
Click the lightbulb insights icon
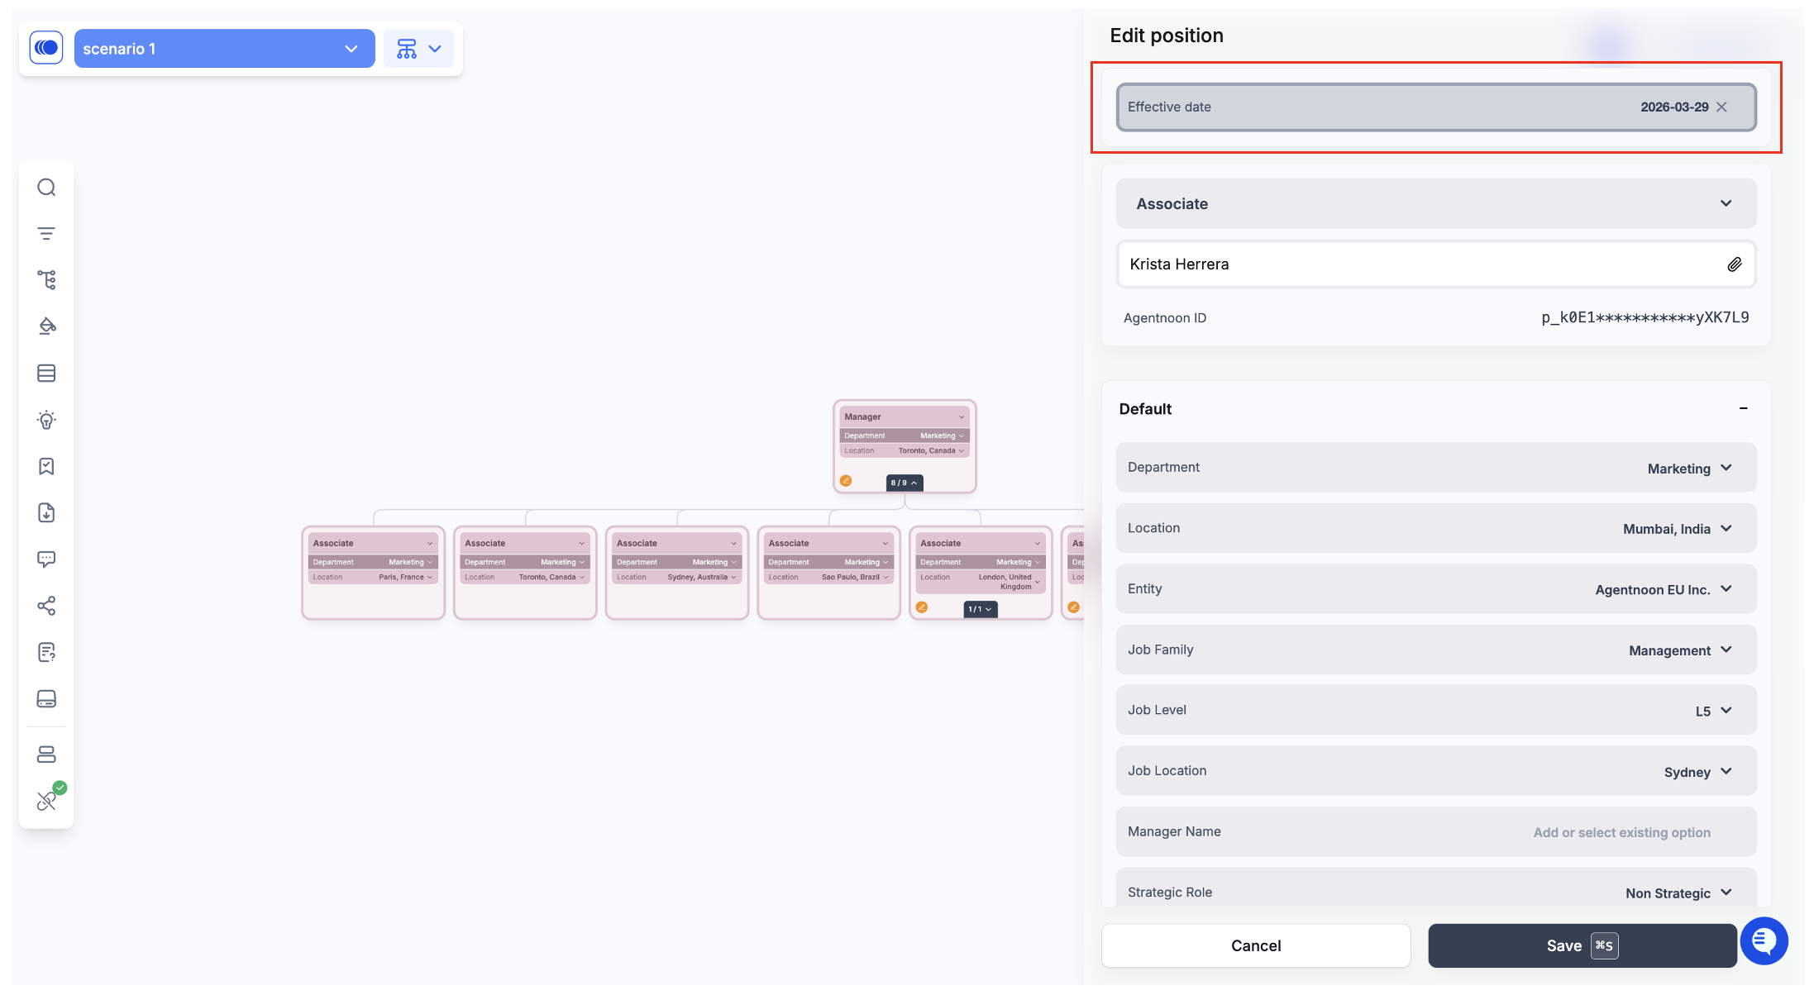tap(46, 420)
